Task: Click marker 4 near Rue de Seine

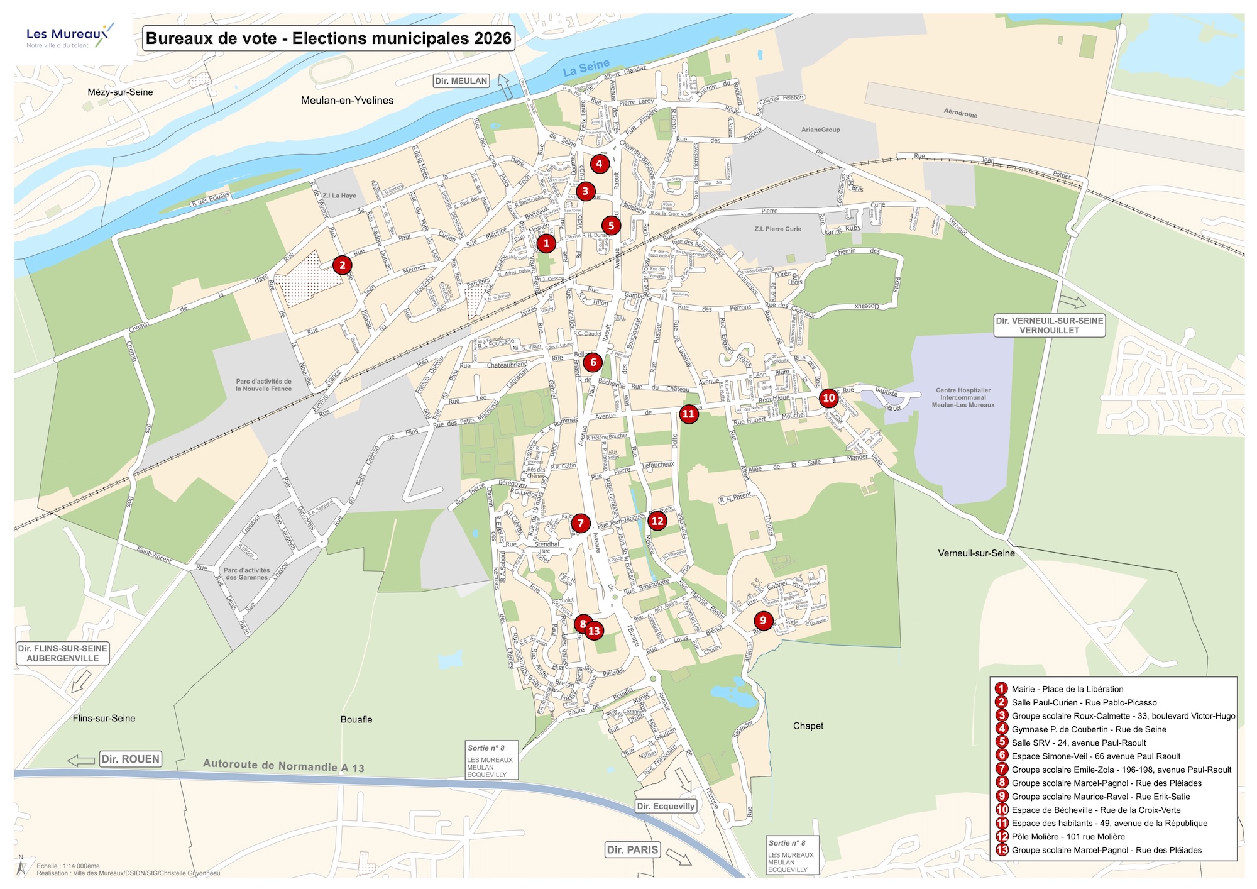Action: (x=599, y=164)
